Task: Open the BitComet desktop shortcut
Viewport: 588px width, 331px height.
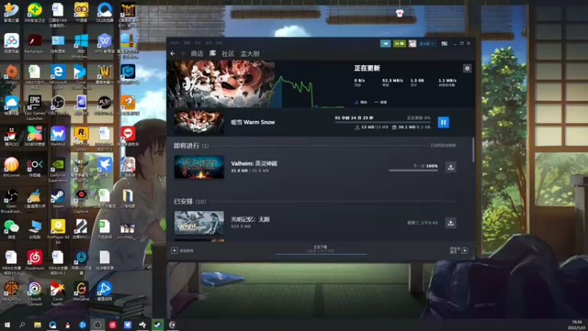Action: click(x=12, y=167)
